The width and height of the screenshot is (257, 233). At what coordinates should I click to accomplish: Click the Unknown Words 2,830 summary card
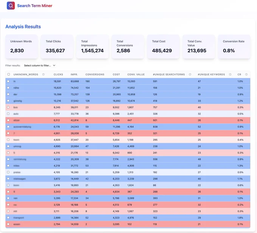point(22,47)
